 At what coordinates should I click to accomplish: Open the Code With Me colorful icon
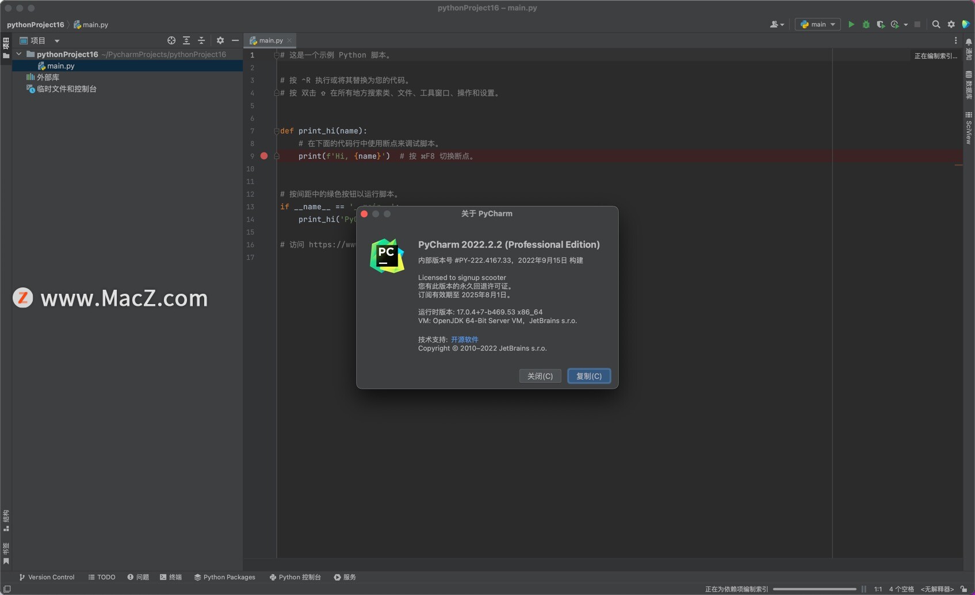pyautogui.click(x=966, y=25)
